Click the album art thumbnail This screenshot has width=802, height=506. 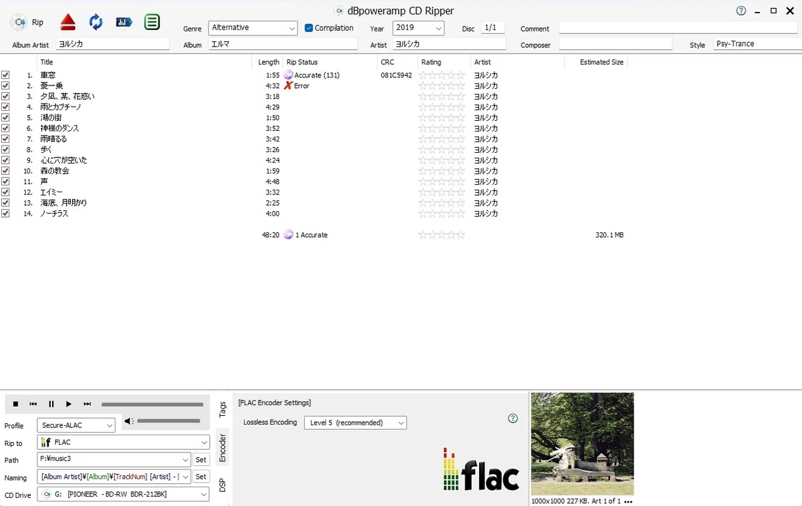(x=582, y=444)
